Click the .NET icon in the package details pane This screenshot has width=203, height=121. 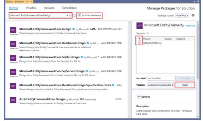(139, 25)
